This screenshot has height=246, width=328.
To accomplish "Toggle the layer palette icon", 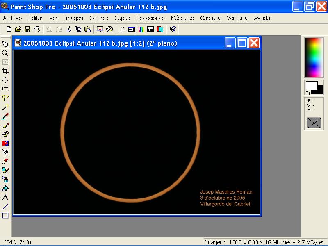I will [160, 29].
